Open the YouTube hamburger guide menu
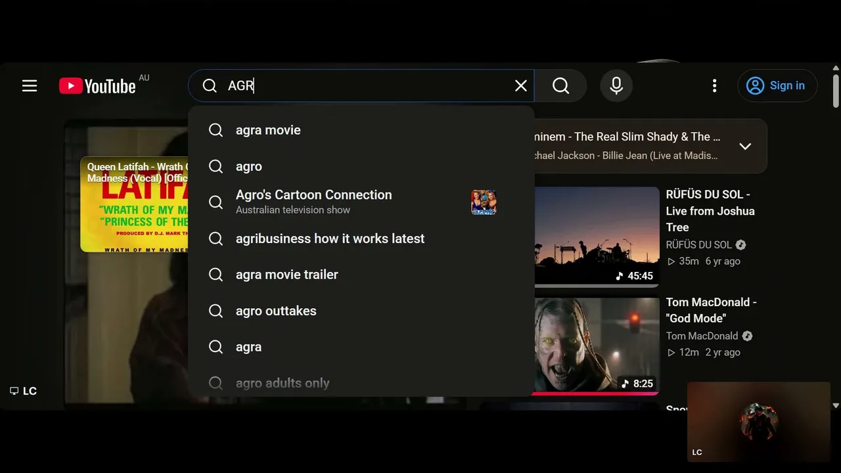Image resolution: width=841 pixels, height=473 pixels. [x=30, y=85]
